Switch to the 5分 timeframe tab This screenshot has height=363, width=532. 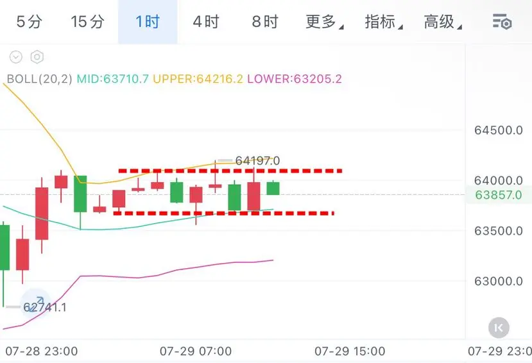[29, 22]
